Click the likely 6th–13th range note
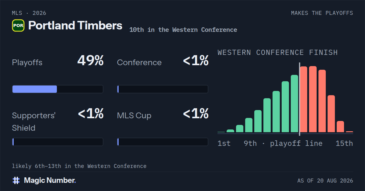 [79, 166]
